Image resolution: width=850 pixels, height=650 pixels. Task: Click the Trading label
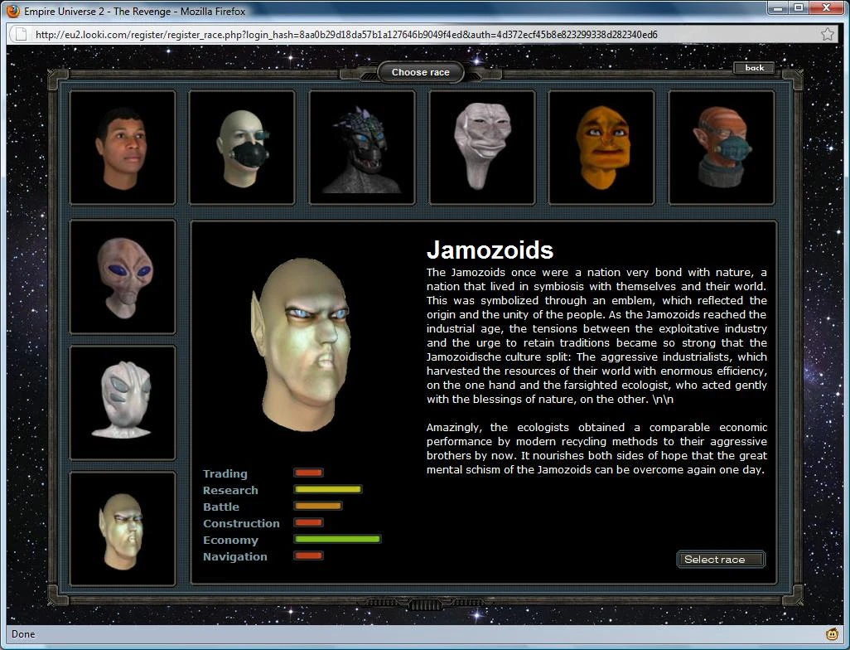click(x=225, y=473)
